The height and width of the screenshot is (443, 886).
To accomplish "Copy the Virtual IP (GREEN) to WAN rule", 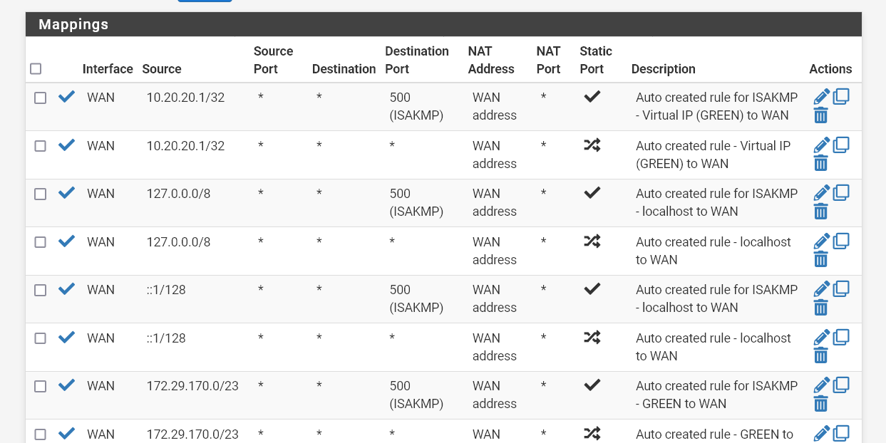I will [x=841, y=145].
